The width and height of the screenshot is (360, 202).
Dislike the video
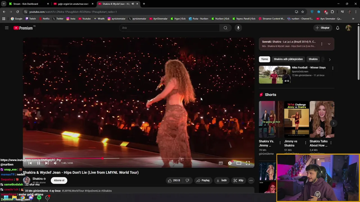pos(187,180)
